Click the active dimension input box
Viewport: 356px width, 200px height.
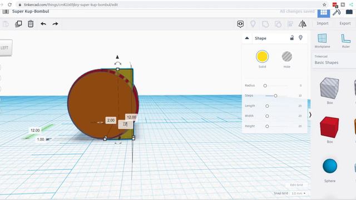point(126,124)
